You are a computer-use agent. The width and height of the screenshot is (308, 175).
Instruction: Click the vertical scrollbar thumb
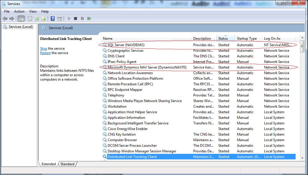click(x=302, y=46)
